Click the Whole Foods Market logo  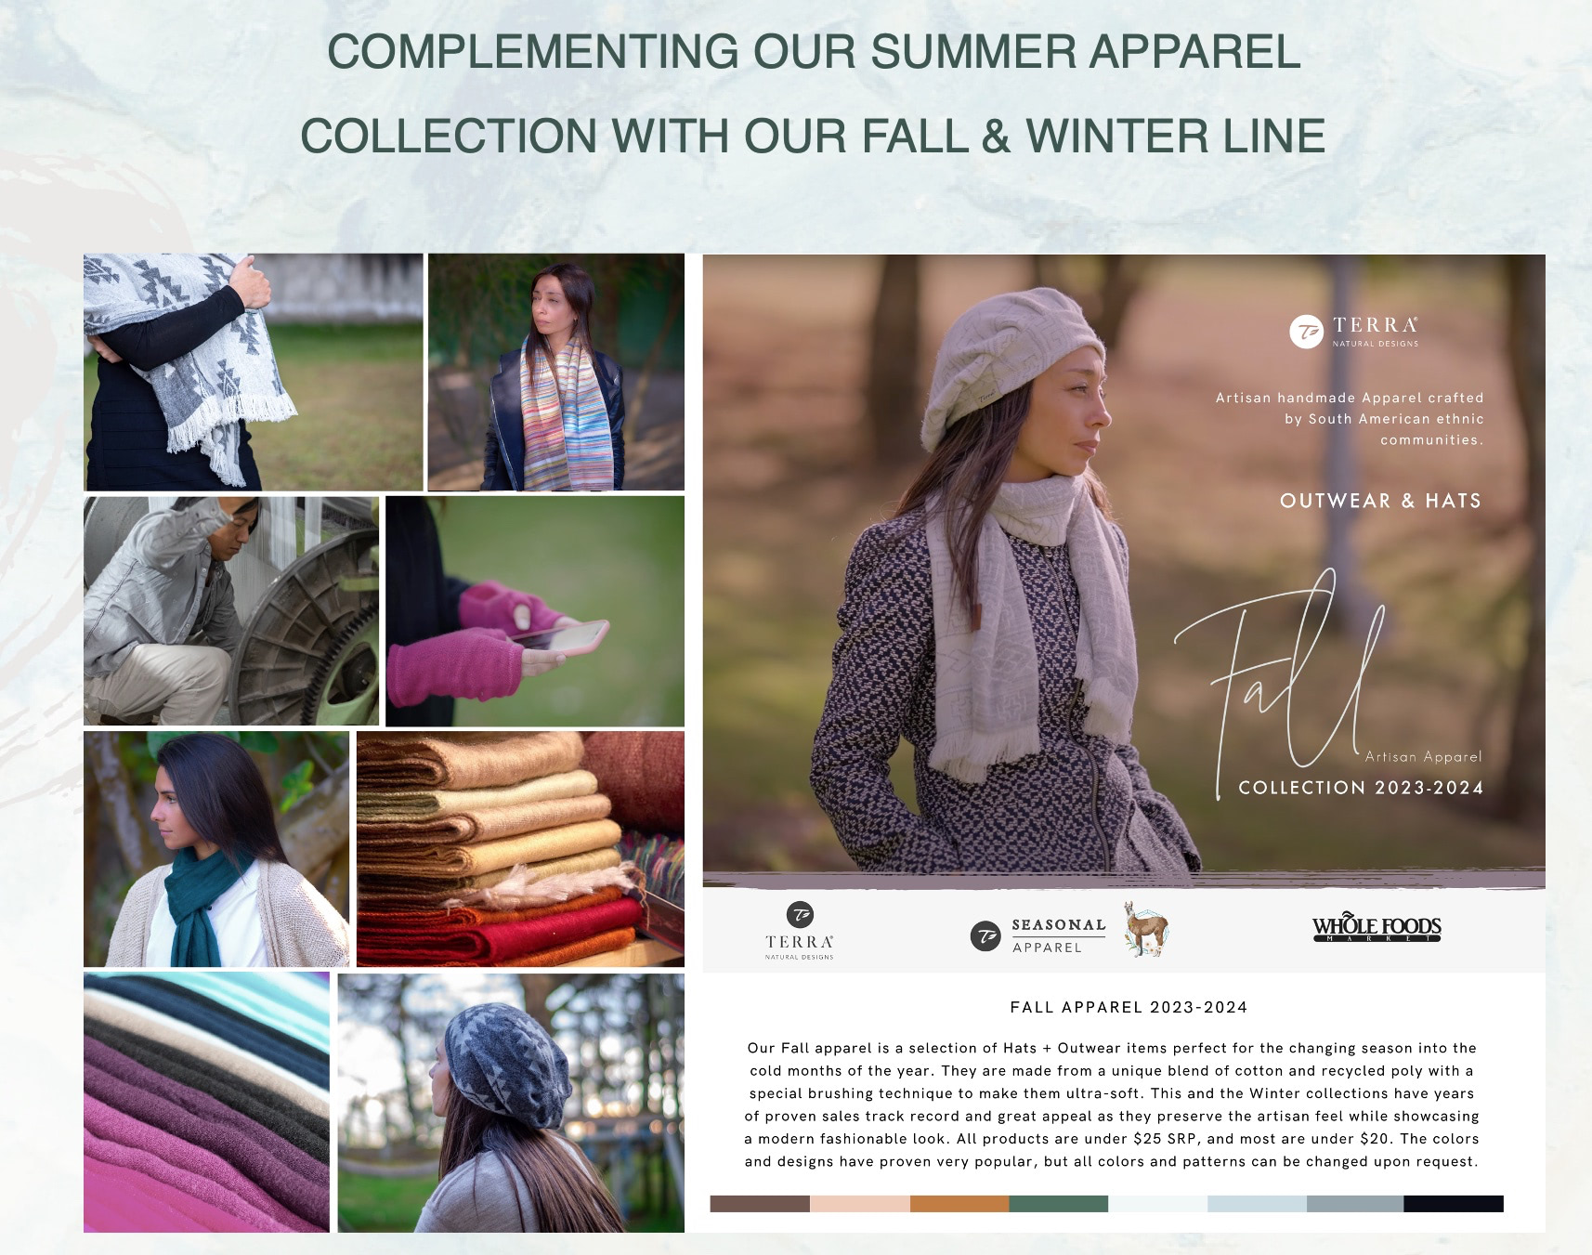click(1377, 927)
